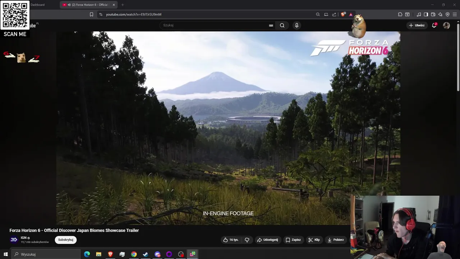Open Google Chrome from taskbar
Screen dimensions: 460x259
[x=134, y=254]
